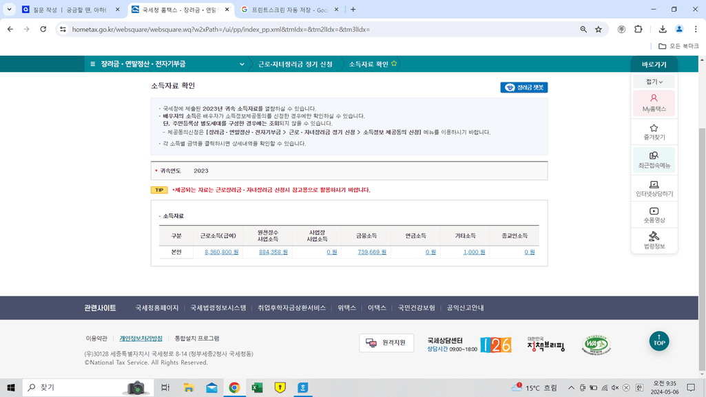This screenshot has height=397, width=706.
Task: Open 인터넷상담하기 from the sidebar
Action: click(654, 189)
